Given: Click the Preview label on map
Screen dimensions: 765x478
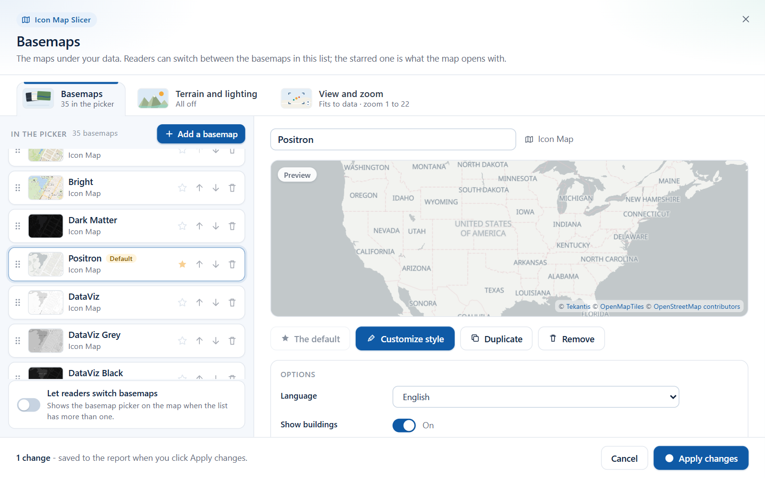Looking at the screenshot, I should 297,175.
